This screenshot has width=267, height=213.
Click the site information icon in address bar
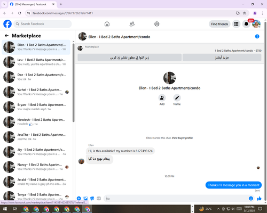click(x=28, y=13)
